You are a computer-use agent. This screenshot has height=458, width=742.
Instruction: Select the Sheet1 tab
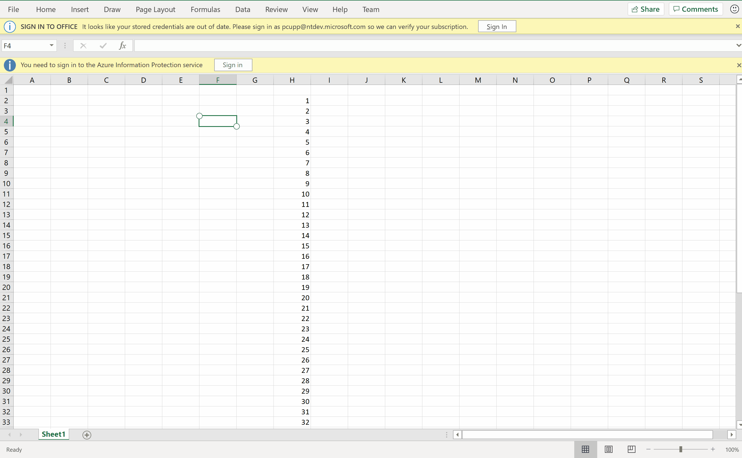[x=53, y=434]
